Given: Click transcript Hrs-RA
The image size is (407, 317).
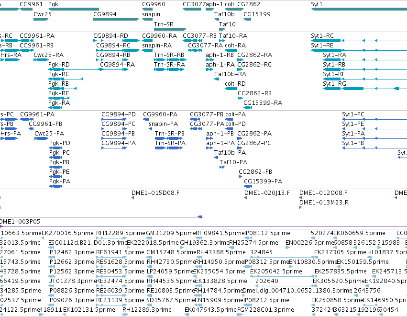Looking at the screenshot, I should coord(11,55).
